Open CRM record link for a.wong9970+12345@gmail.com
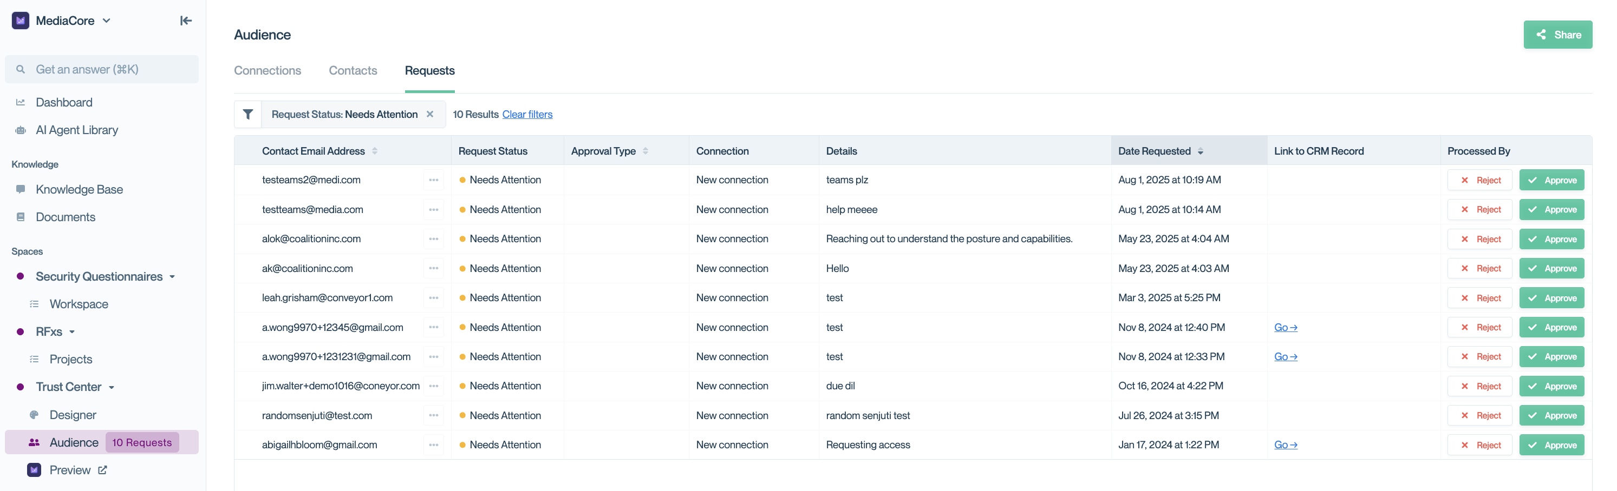This screenshot has width=1617, height=491. [1286, 327]
